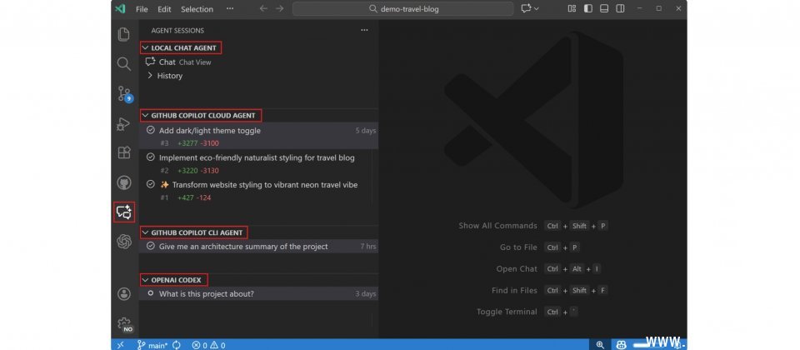Image resolution: width=800 pixels, height=350 pixels.
Task: Expand the History tree item
Action: [x=169, y=76]
